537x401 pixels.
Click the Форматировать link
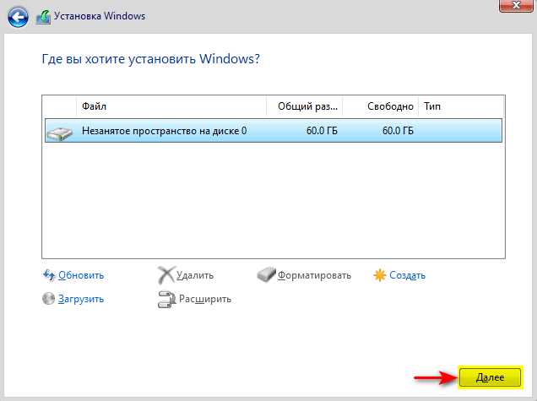[x=314, y=275]
